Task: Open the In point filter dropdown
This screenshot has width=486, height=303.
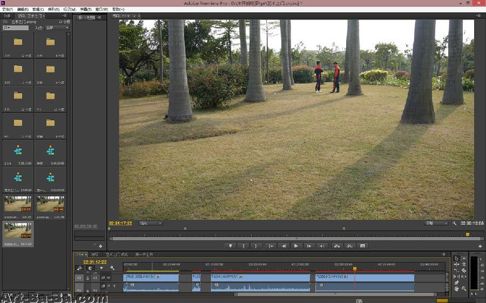Action: (57, 28)
